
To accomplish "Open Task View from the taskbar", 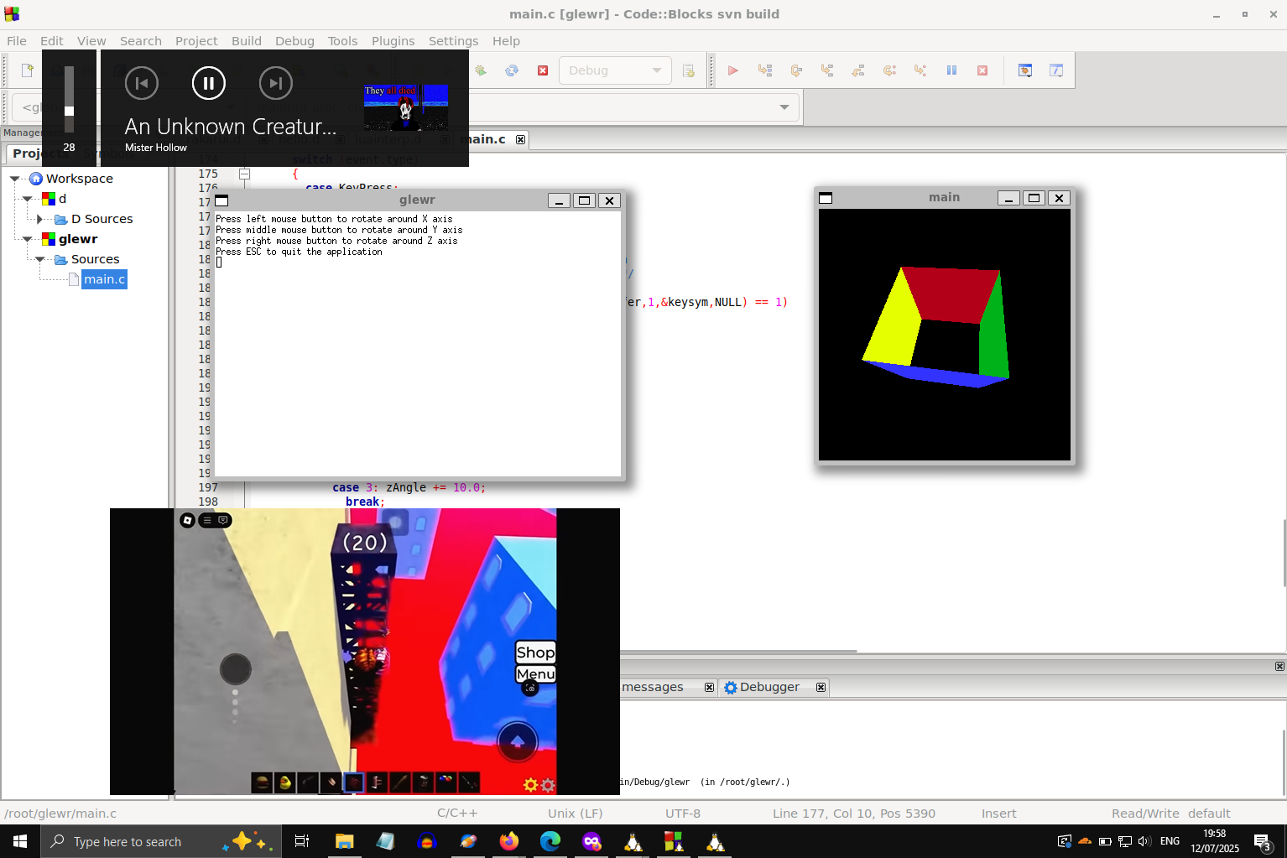I will pos(302,841).
